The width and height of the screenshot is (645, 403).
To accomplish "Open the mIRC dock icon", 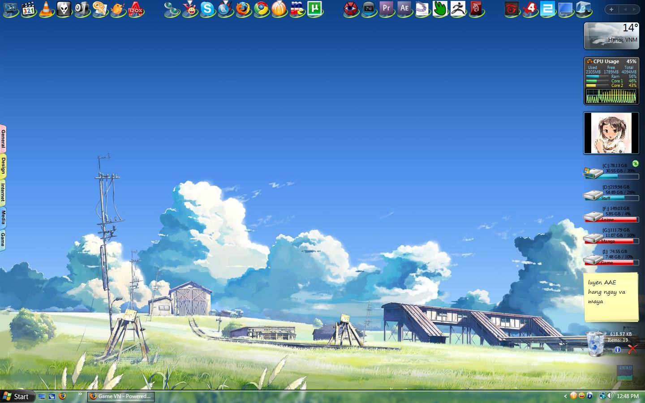I will coord(297,9).
